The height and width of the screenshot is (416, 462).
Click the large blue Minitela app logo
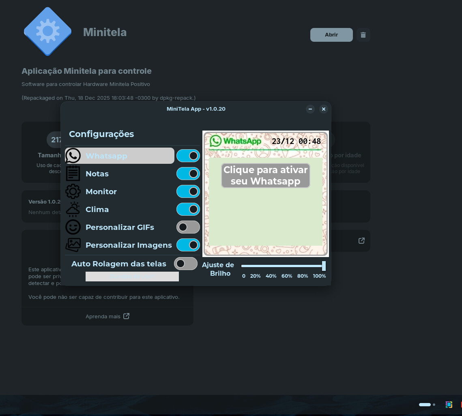click(47, 31)
